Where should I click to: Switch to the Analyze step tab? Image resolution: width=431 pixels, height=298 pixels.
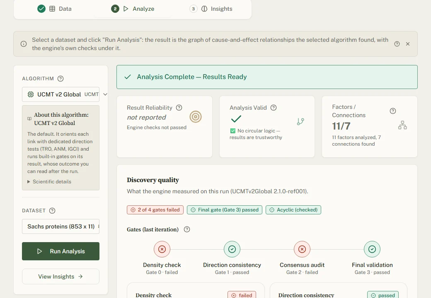point(133,9)
